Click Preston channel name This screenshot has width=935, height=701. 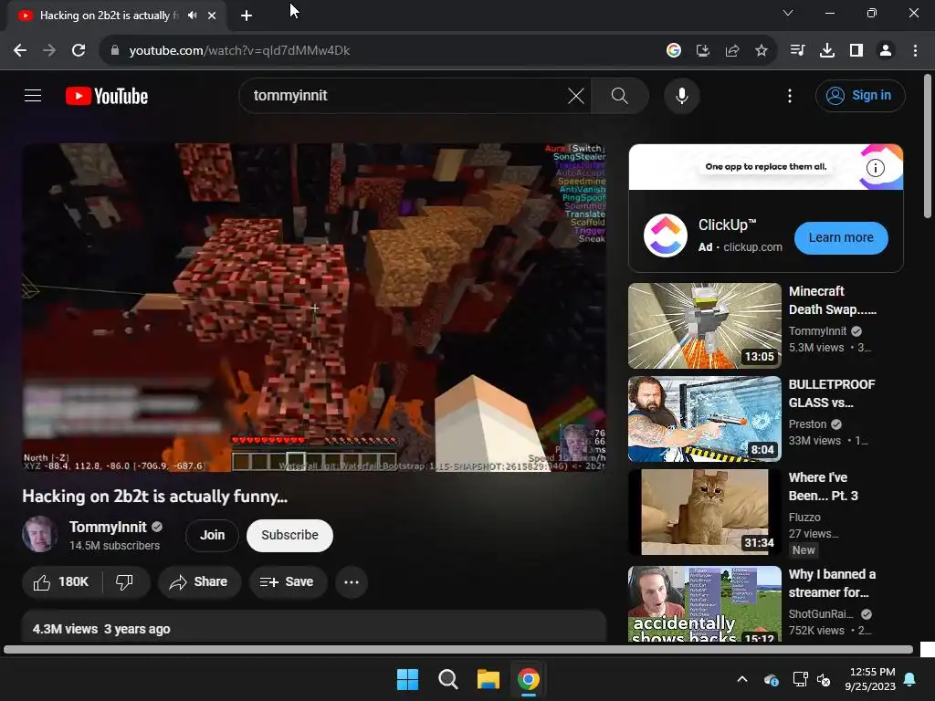[x=807, y=424]
